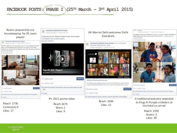Click Like under the promo video post
177x133 pixels.
(42, 83)
